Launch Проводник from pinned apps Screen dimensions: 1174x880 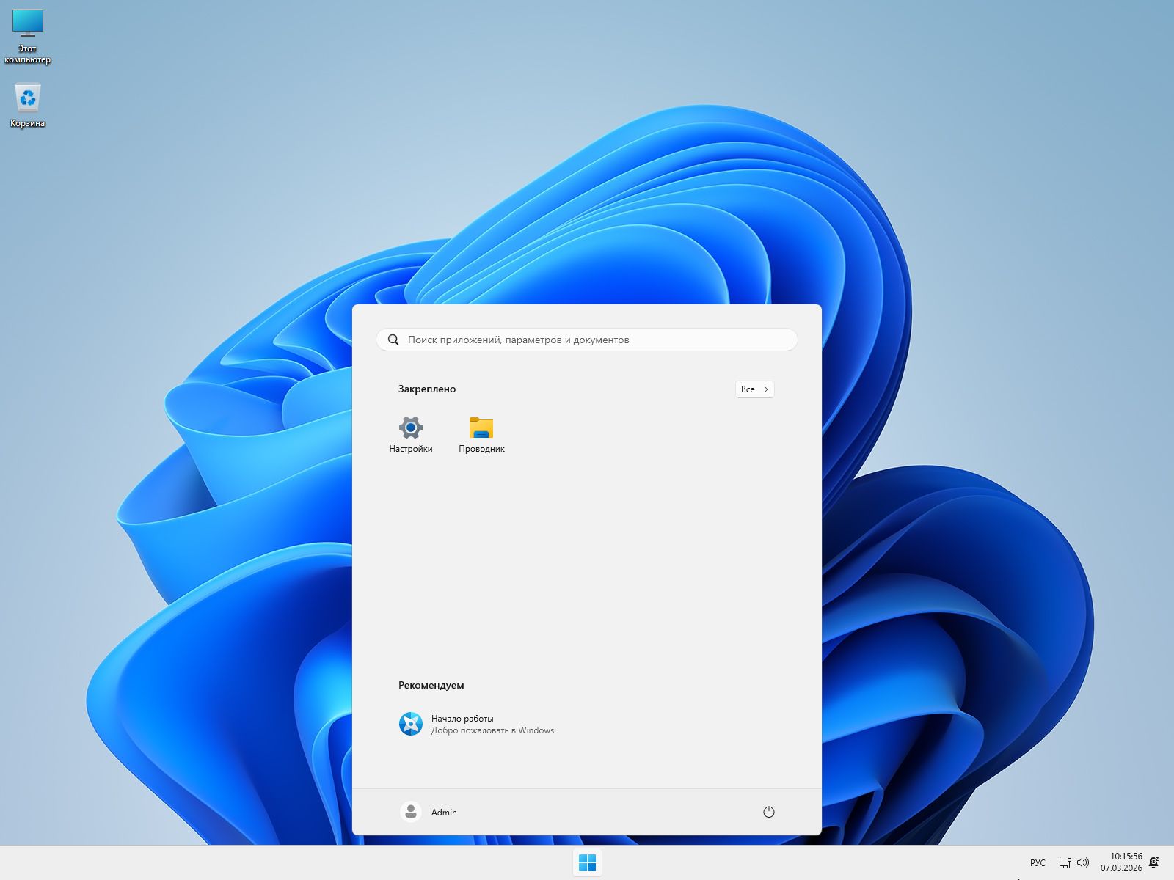[481, 427]
